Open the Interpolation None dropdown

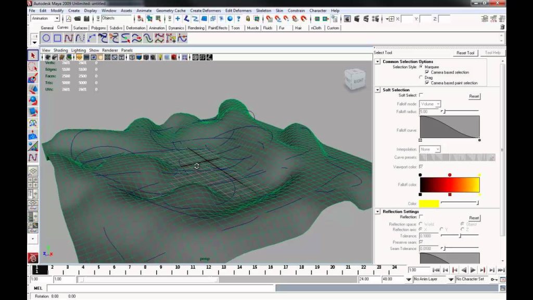point(430,149)
